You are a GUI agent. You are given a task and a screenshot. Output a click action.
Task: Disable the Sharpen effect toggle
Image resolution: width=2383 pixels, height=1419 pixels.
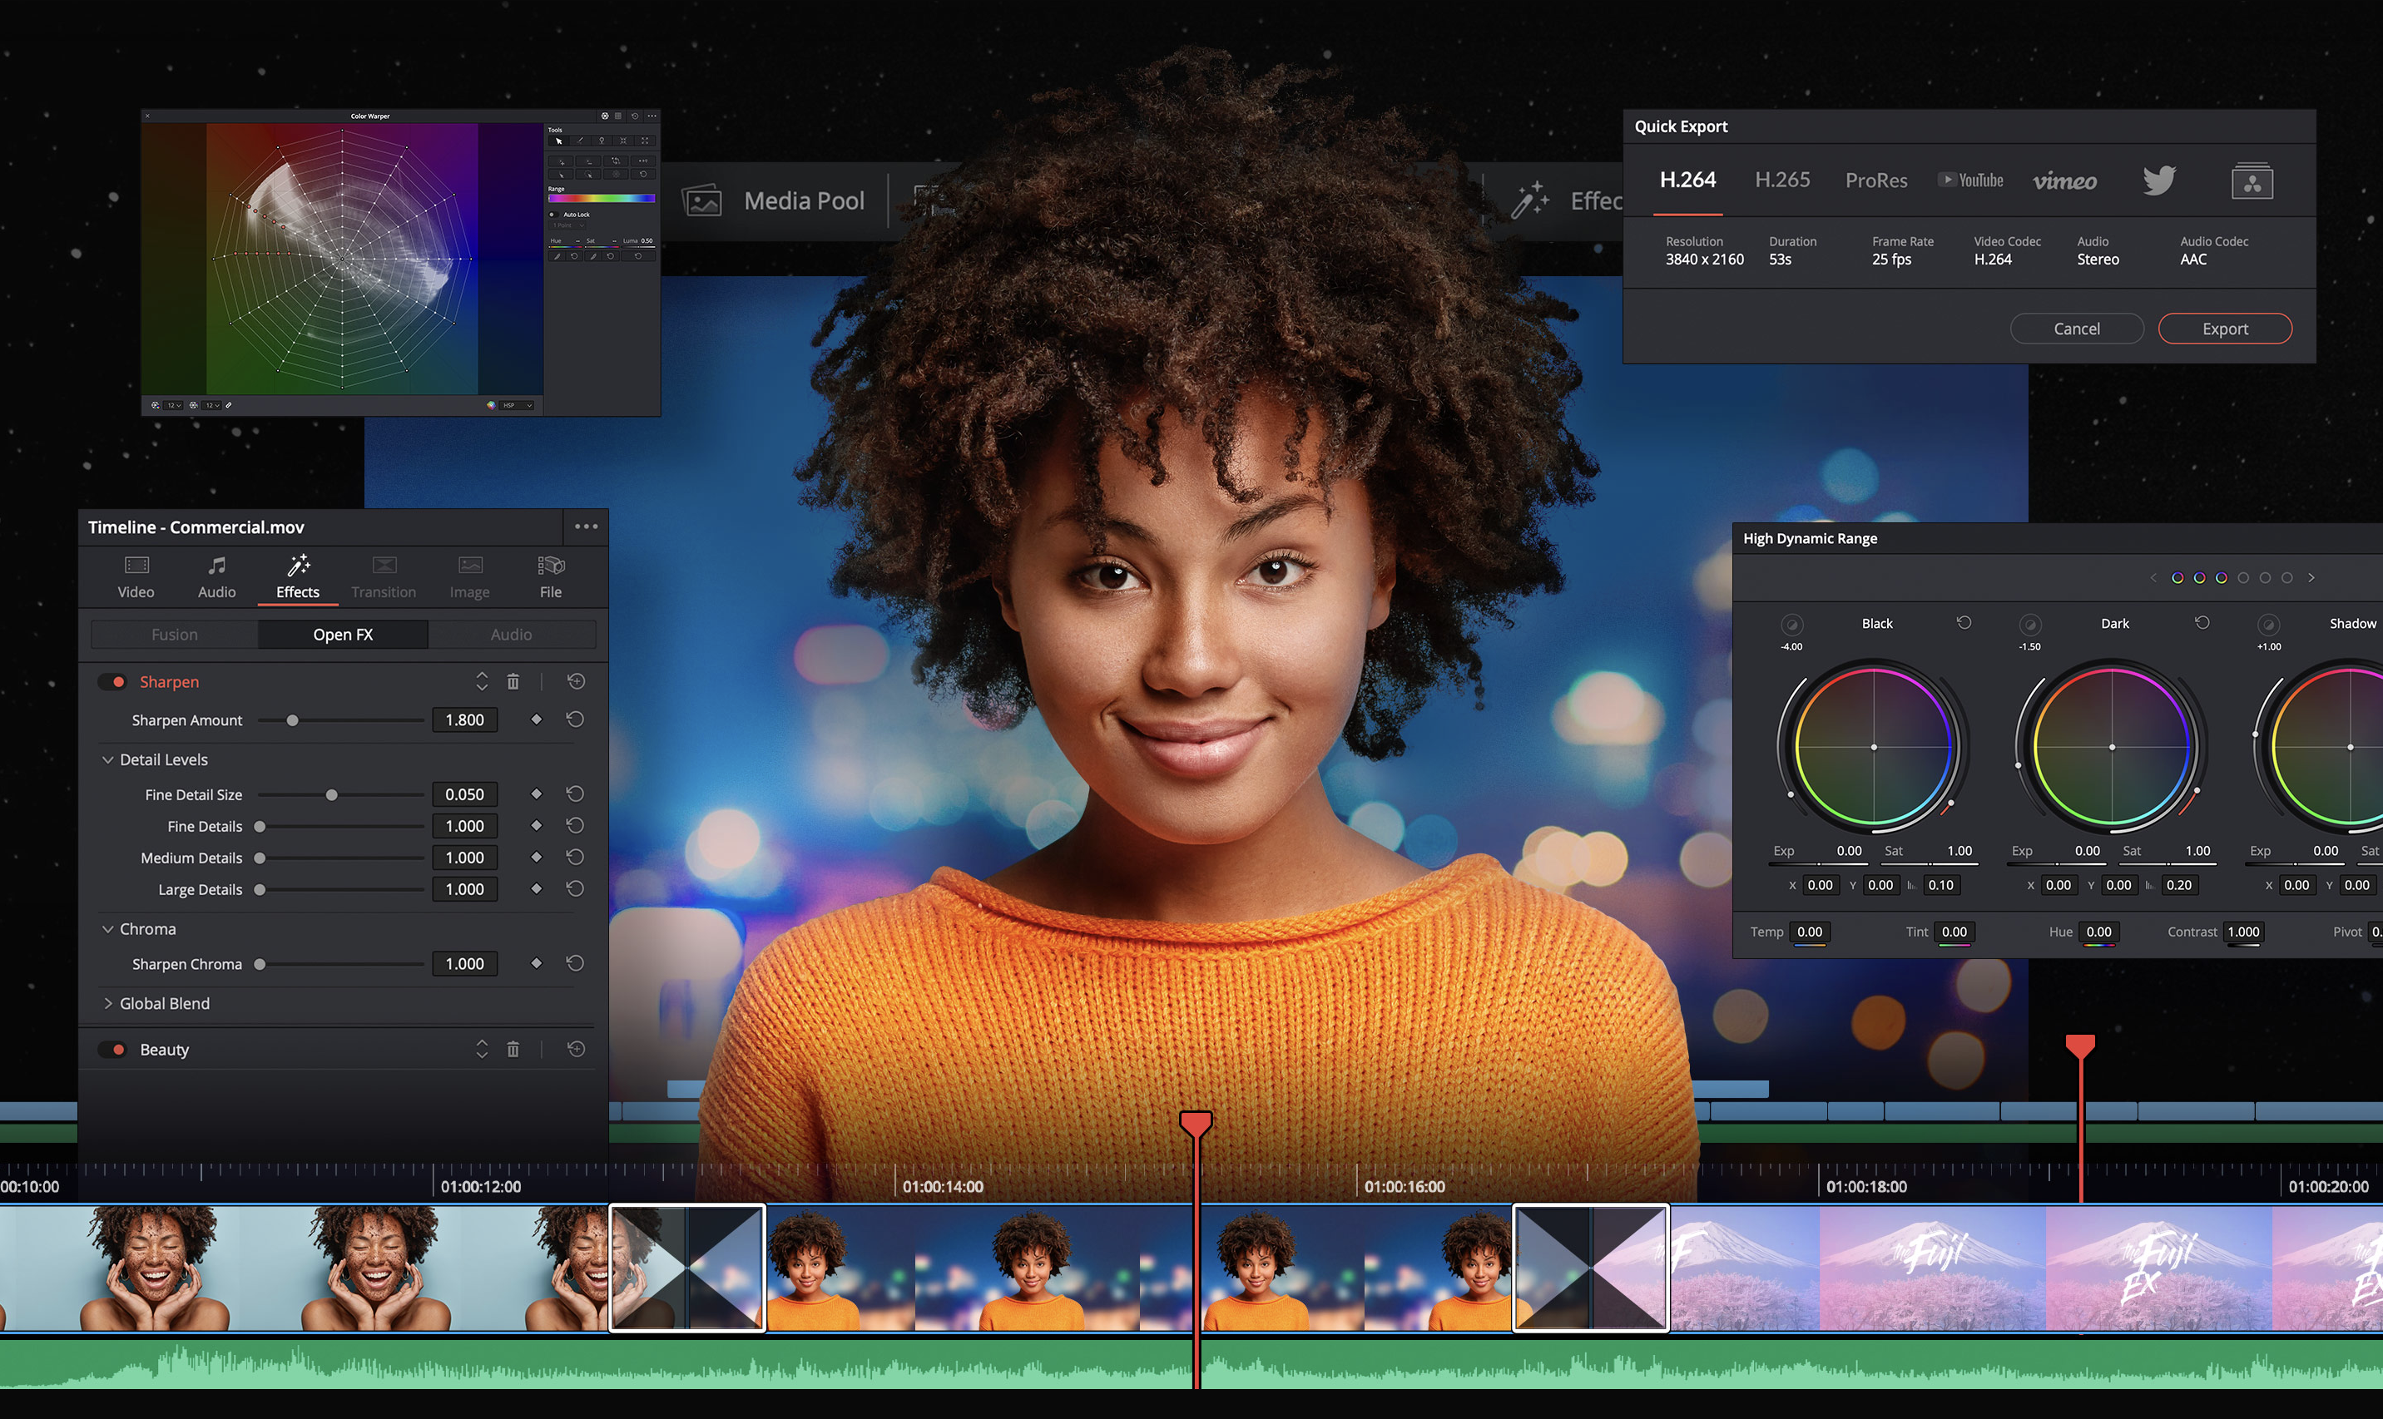coord(113,682)
